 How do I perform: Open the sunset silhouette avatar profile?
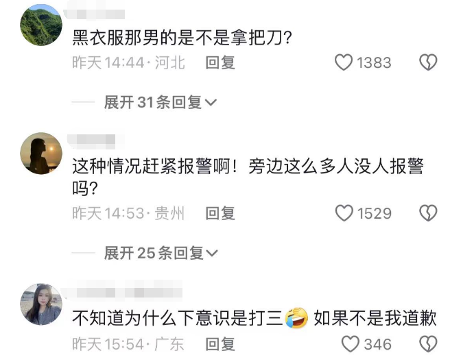[x=41, y=154]
